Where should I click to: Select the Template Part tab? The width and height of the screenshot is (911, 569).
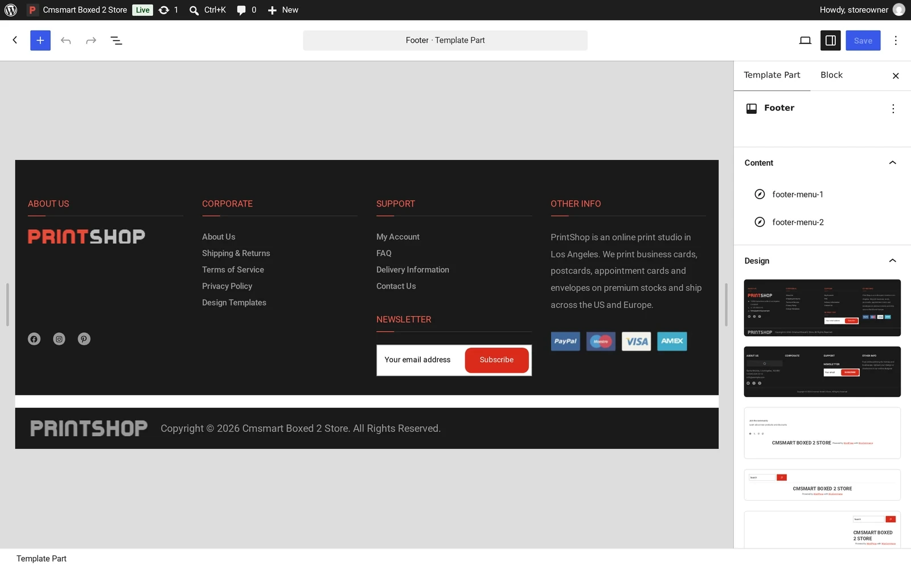coord(772,75)
